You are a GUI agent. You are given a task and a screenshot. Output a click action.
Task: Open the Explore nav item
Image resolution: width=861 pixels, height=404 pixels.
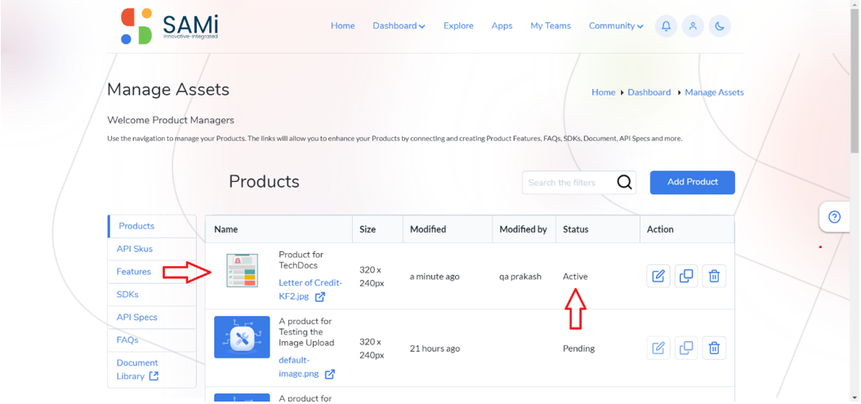pos(458,26)
